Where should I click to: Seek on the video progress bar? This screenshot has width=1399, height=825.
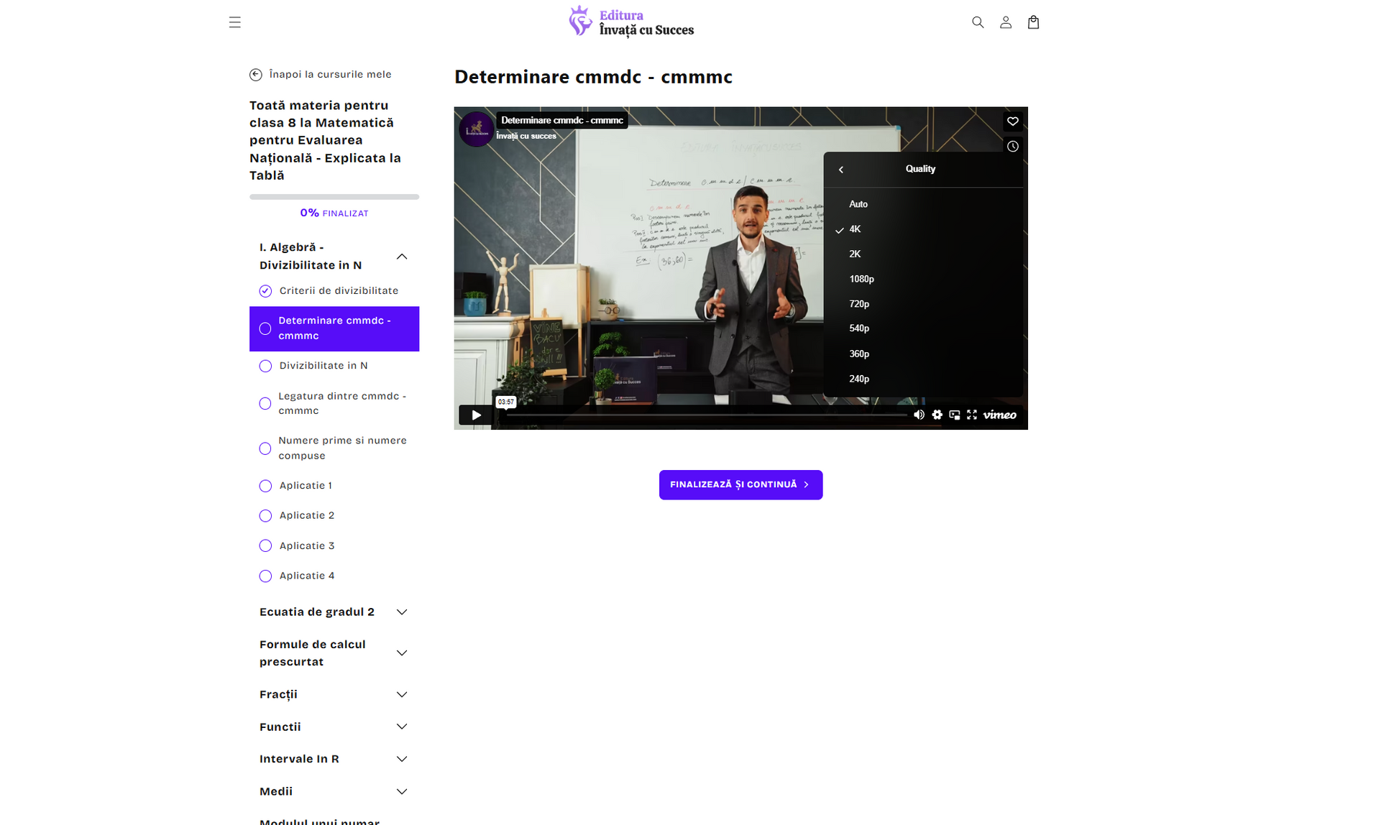(x=706, y=415)
